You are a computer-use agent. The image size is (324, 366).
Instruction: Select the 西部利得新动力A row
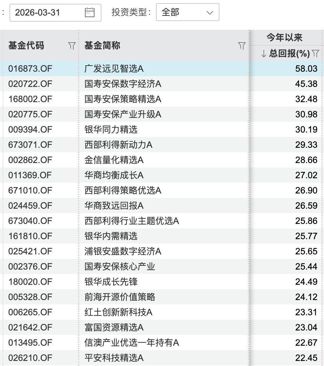(x=118, y=145)
